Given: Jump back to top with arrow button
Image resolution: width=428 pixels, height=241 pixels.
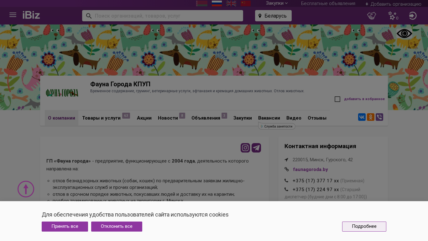Looking at the screenshot, I should point(26,189).
